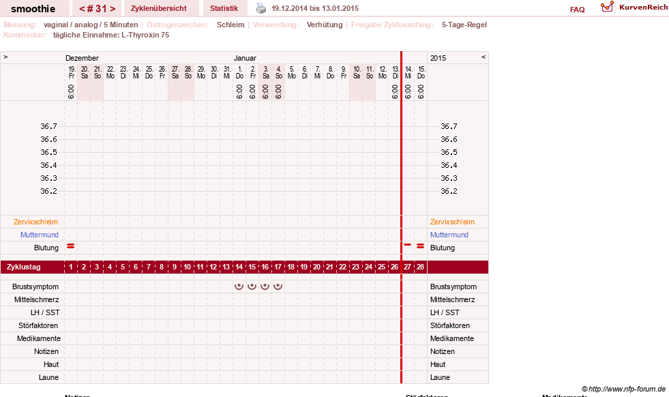The width and height of the screenshot is (669, 397).
Task: Select cycle day 26 in Zyklustag row
Action: [x=394, y=267]
